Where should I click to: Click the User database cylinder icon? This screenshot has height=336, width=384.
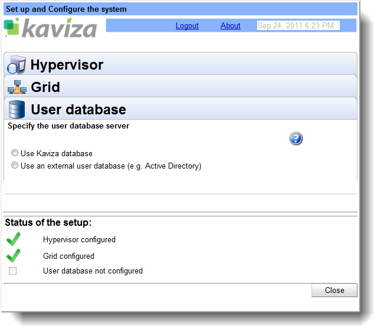(17, 110)
